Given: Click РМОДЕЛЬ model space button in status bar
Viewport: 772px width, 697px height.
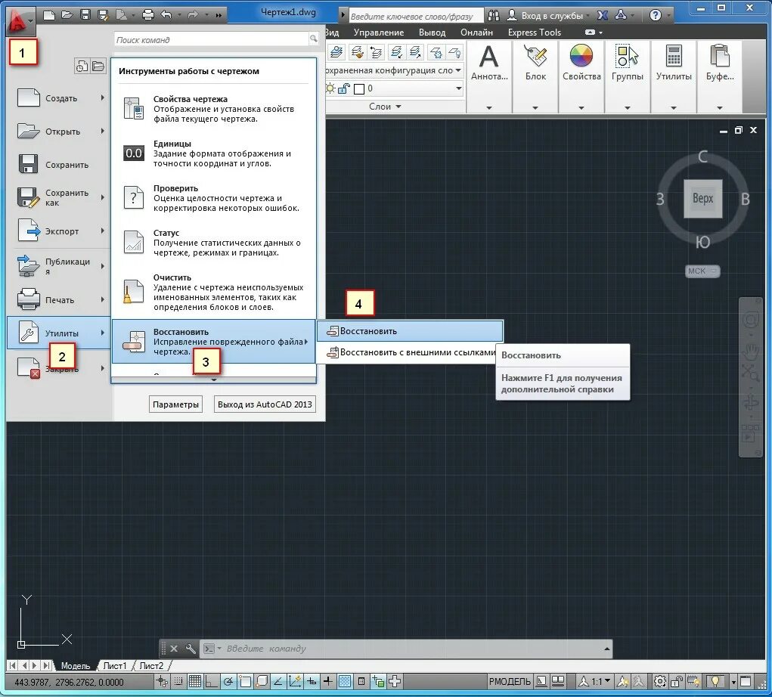Looking at the screenshot, I should click(510, 682).
